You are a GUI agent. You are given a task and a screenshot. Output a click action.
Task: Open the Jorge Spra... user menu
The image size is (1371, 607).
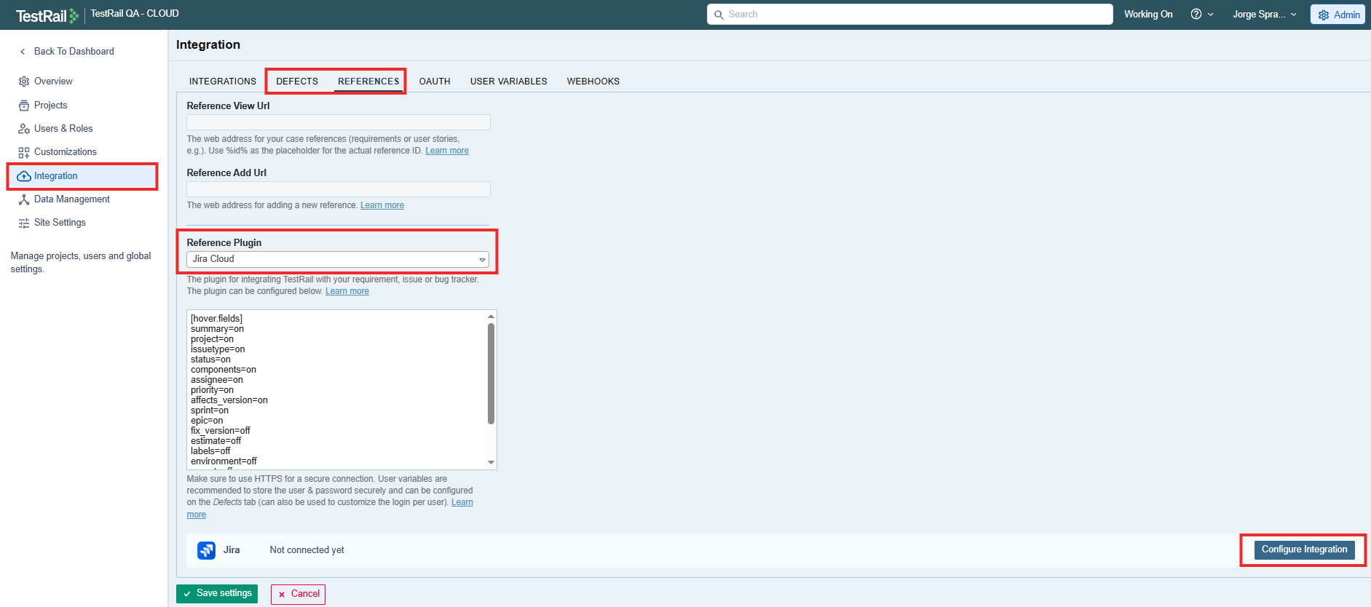pyautogui.click(x=1265, y=15)
